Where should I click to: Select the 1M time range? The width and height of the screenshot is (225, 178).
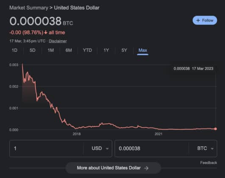51,50
